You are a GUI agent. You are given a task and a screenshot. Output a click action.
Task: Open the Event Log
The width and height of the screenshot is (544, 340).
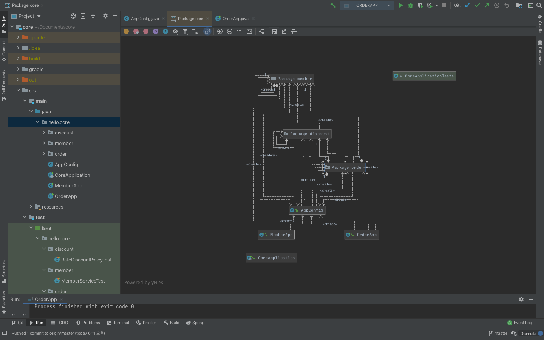(x=520, y=323)
